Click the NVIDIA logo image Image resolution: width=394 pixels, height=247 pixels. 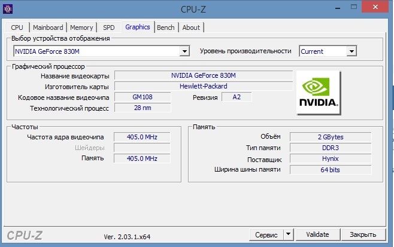318,92
